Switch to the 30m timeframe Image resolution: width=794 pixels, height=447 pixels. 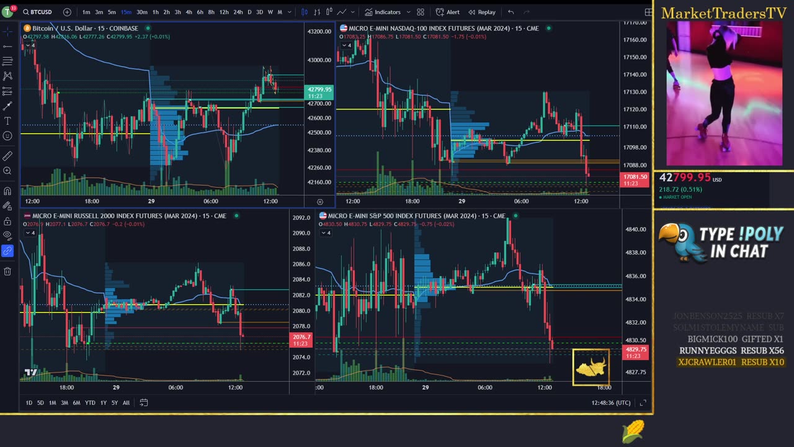point(142,12)
